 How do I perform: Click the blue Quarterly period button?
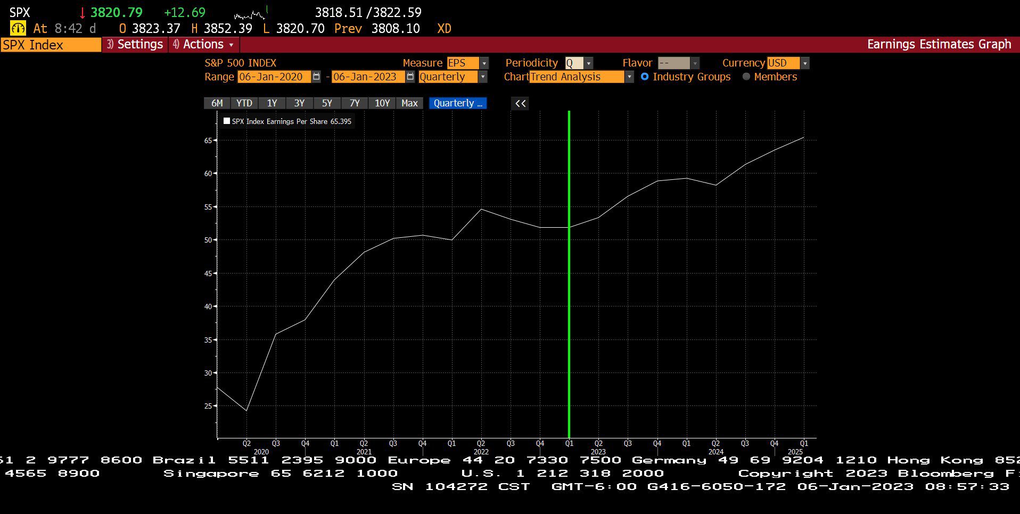[x=458, y=103]
